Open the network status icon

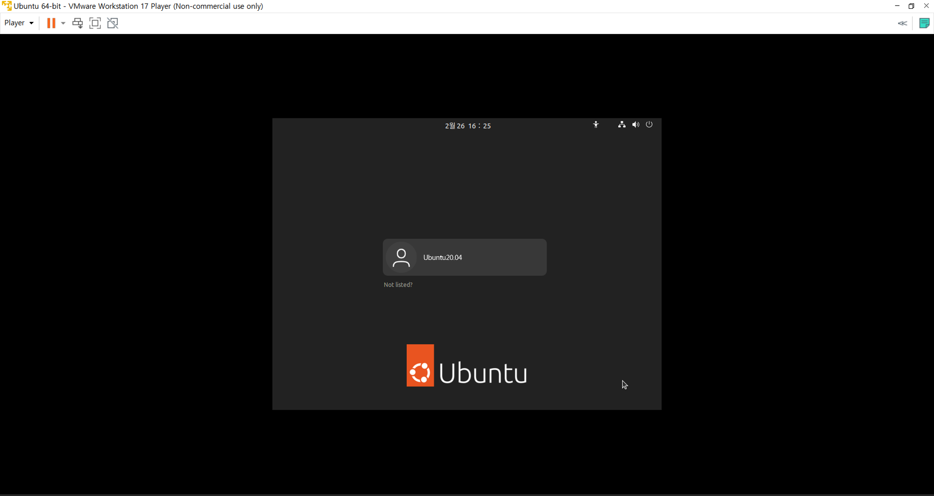(x=622, y=125)
